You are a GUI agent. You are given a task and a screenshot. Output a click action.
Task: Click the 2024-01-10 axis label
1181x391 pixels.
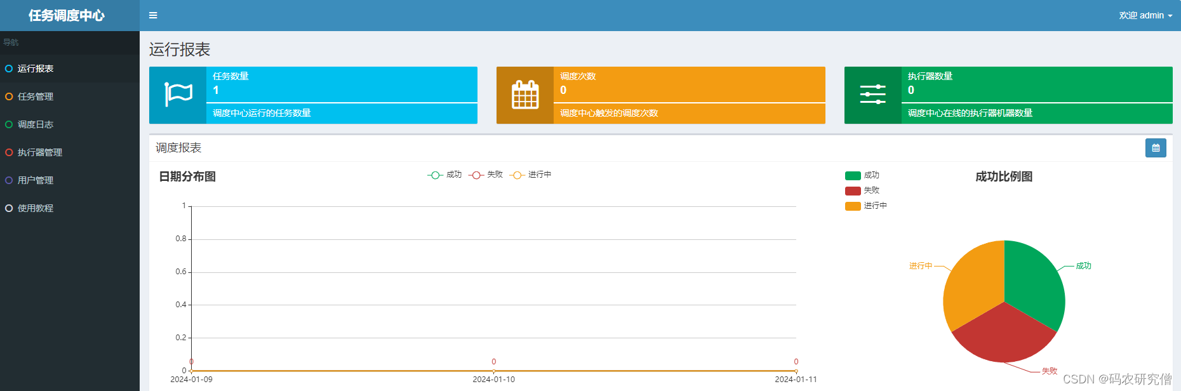[x=493, y=380]
